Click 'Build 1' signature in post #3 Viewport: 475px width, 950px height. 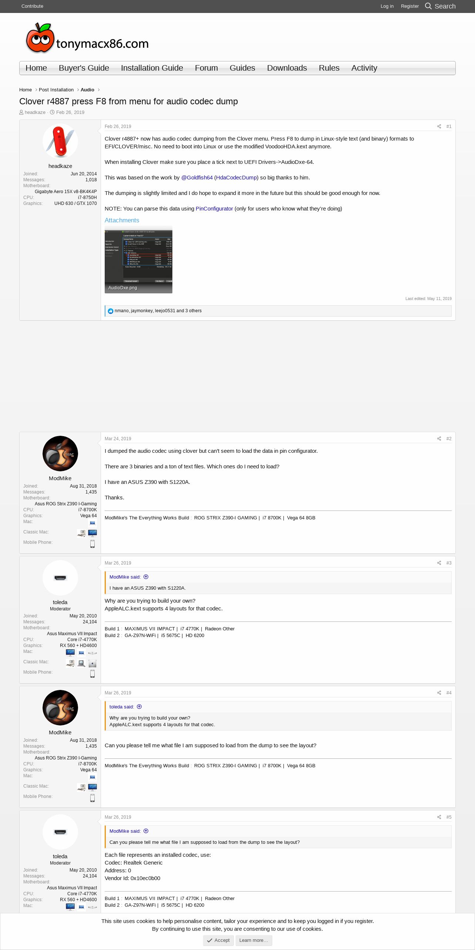112,629
